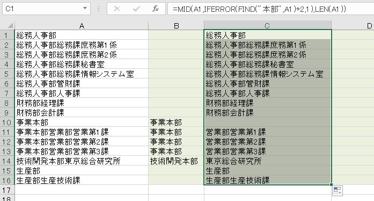Click empty cell C10 in selection
The height and width of the screenshot is (201, 374).
pyautogui.click(x=268, y=123)
